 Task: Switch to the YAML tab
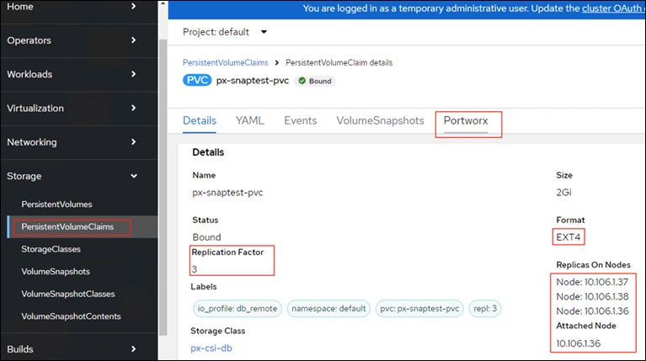coord(249,120)
